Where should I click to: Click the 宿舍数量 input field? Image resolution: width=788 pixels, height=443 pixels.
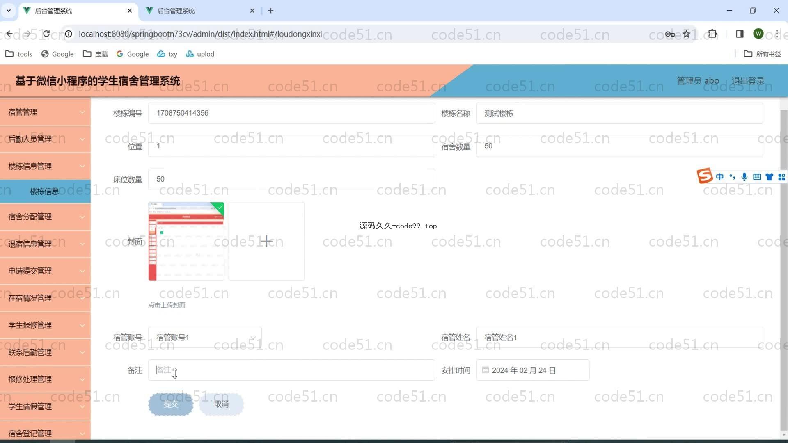point(619,146)
